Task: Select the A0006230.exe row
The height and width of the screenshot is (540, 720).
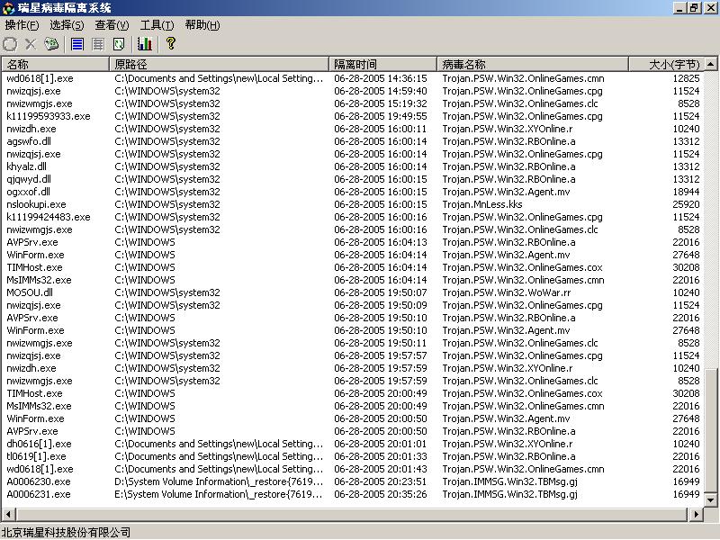Action: pos(353,481)
